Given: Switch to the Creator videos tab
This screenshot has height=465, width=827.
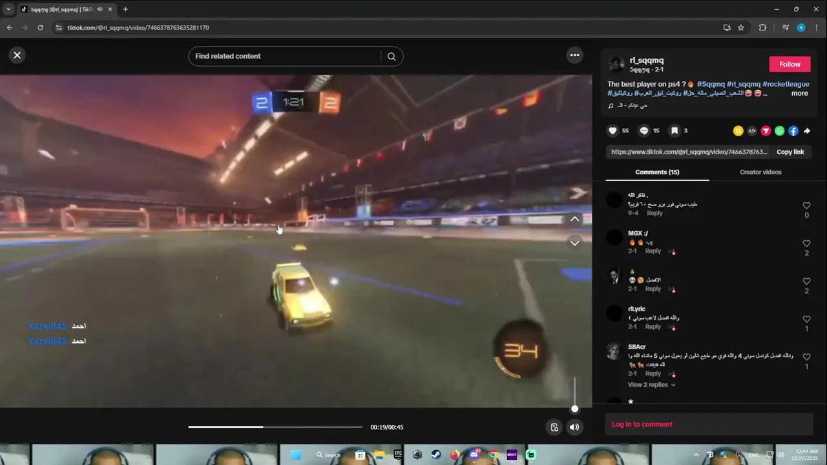Looking at the screenshot, I should coord(760,172).
